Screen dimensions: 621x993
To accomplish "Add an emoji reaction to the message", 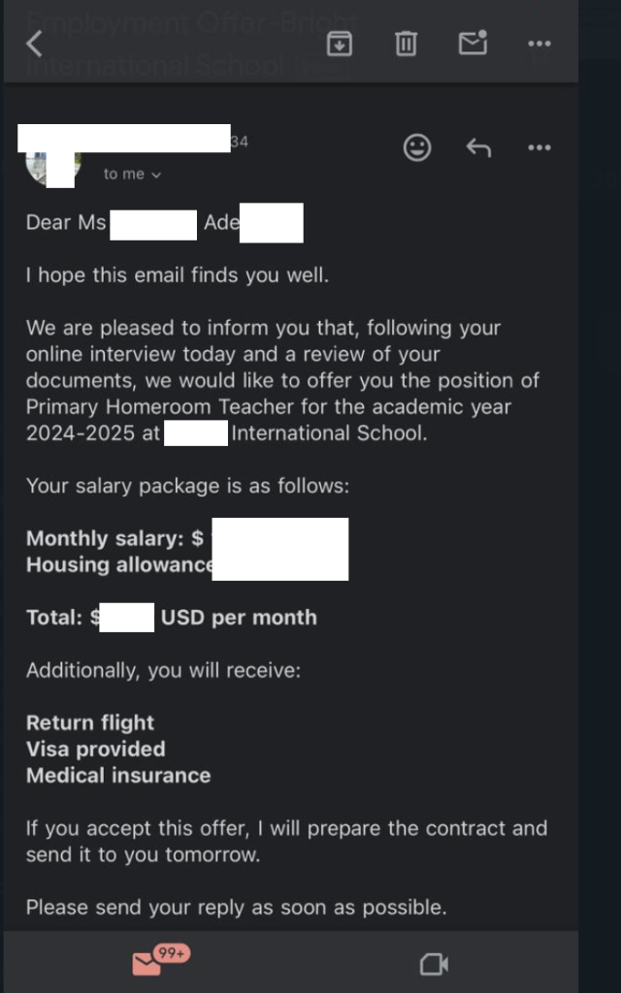I will pos(417,147).
